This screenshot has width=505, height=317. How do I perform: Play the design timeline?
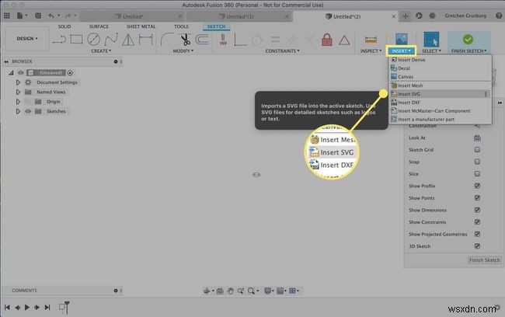[x=27, y=308]
